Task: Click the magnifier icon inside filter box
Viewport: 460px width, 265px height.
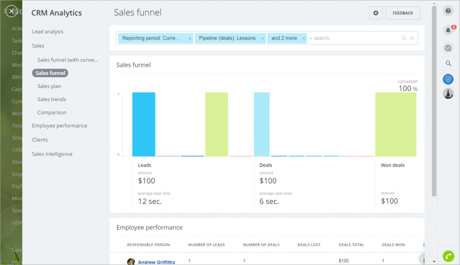Action: tap(404, 39)
